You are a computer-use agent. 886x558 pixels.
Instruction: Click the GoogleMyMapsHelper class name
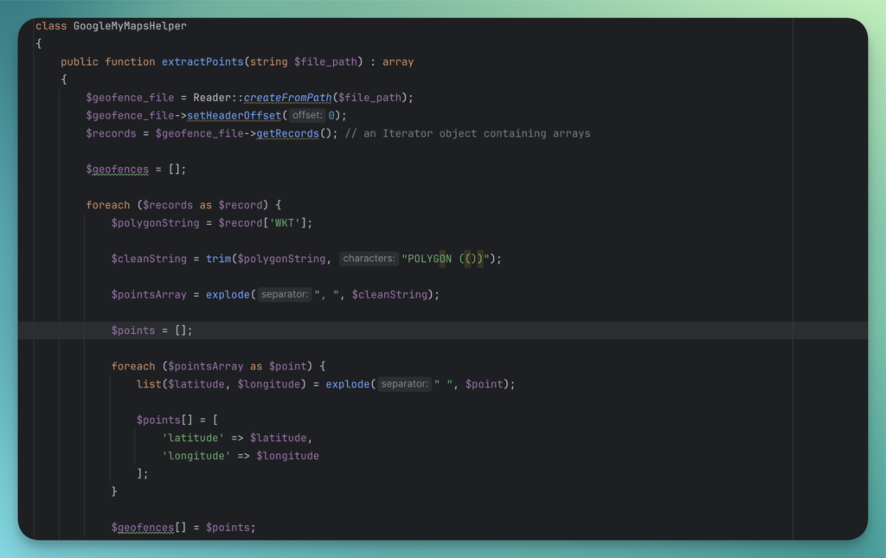click(130, 26)
